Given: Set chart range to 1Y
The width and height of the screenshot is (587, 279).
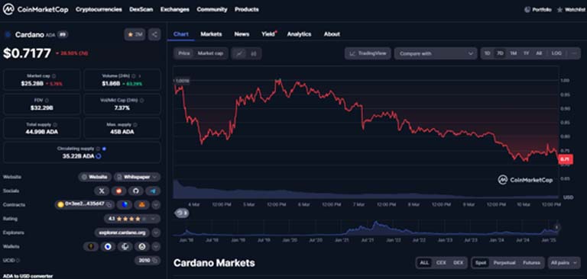Looking at the screenshot, I should point(526,53).
